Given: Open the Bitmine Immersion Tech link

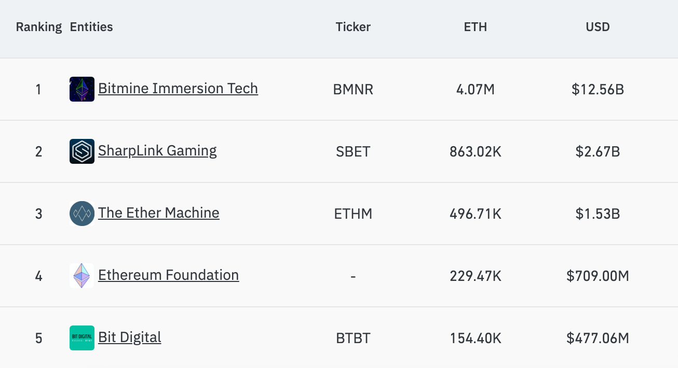Looking at the screenshot, I should tap(178, 89).
